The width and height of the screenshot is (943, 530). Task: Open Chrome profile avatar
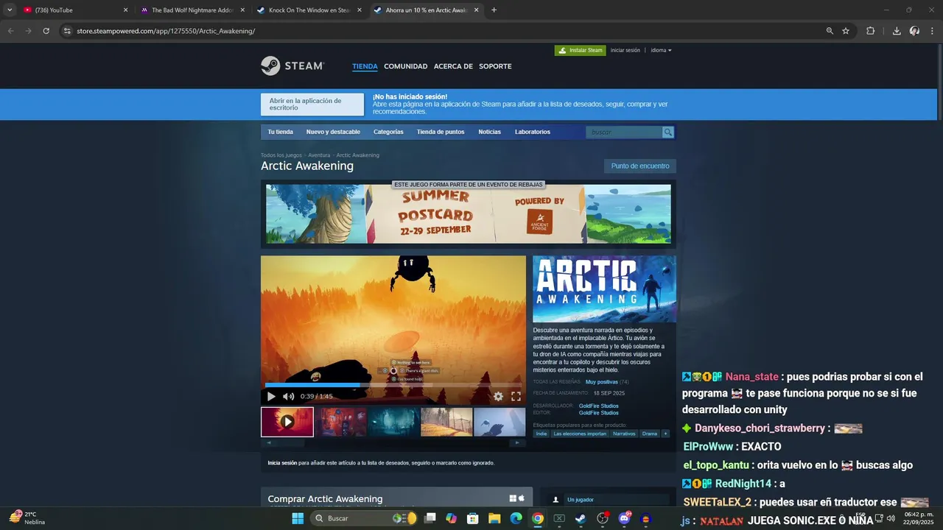click(914, 31)
